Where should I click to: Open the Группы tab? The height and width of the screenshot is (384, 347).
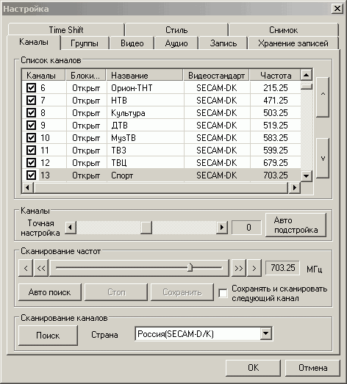pos(85,43)
